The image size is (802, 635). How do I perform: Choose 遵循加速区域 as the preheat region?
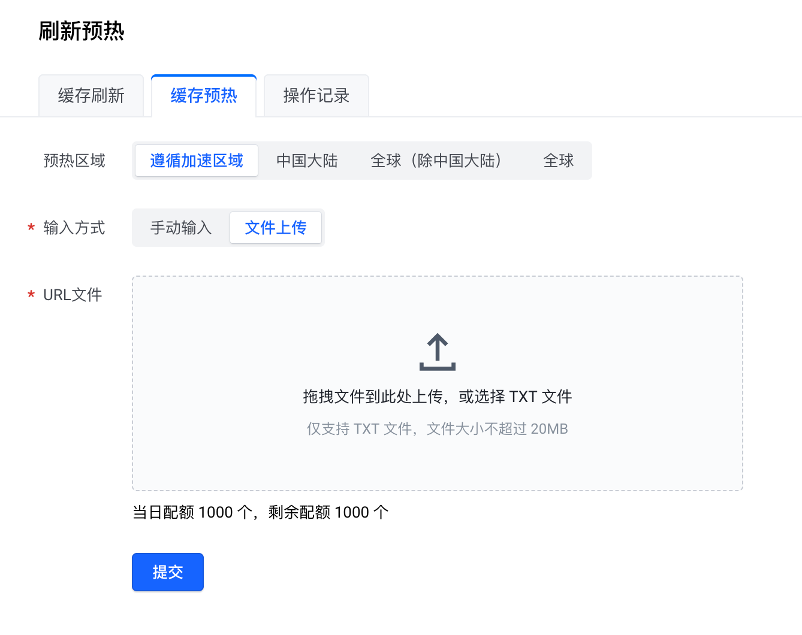click(x=197, y=161)
